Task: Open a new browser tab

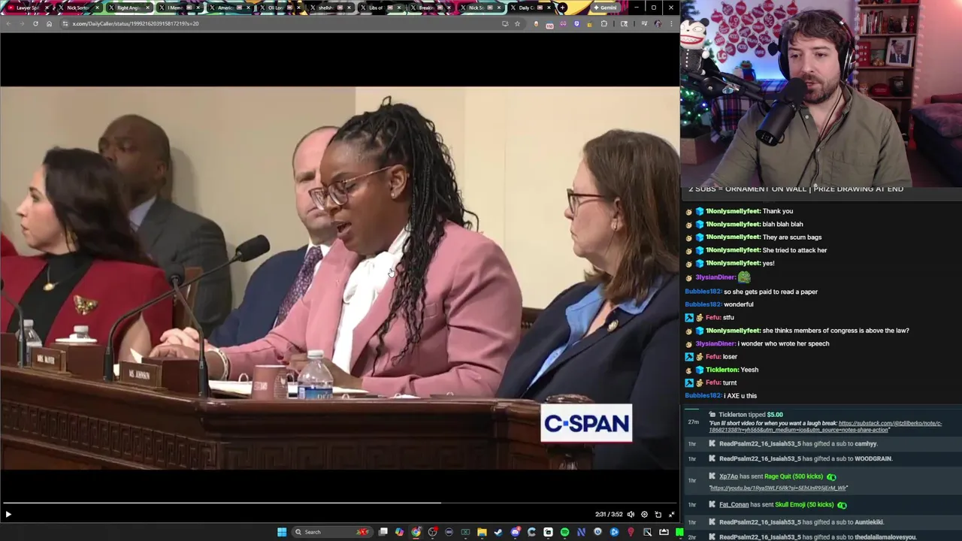Action: (x=562, y=8)
